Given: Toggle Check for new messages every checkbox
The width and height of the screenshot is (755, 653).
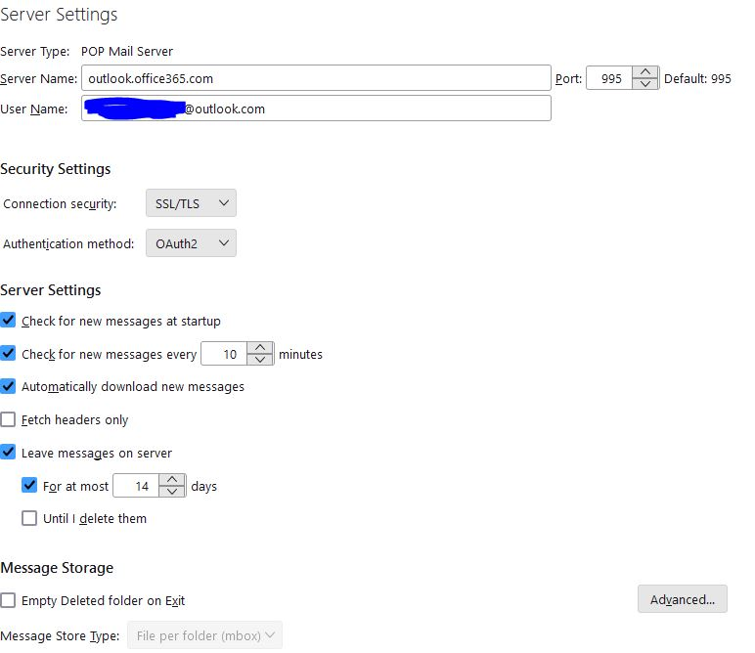Looking at the screenshot, I should coord(8,353).
